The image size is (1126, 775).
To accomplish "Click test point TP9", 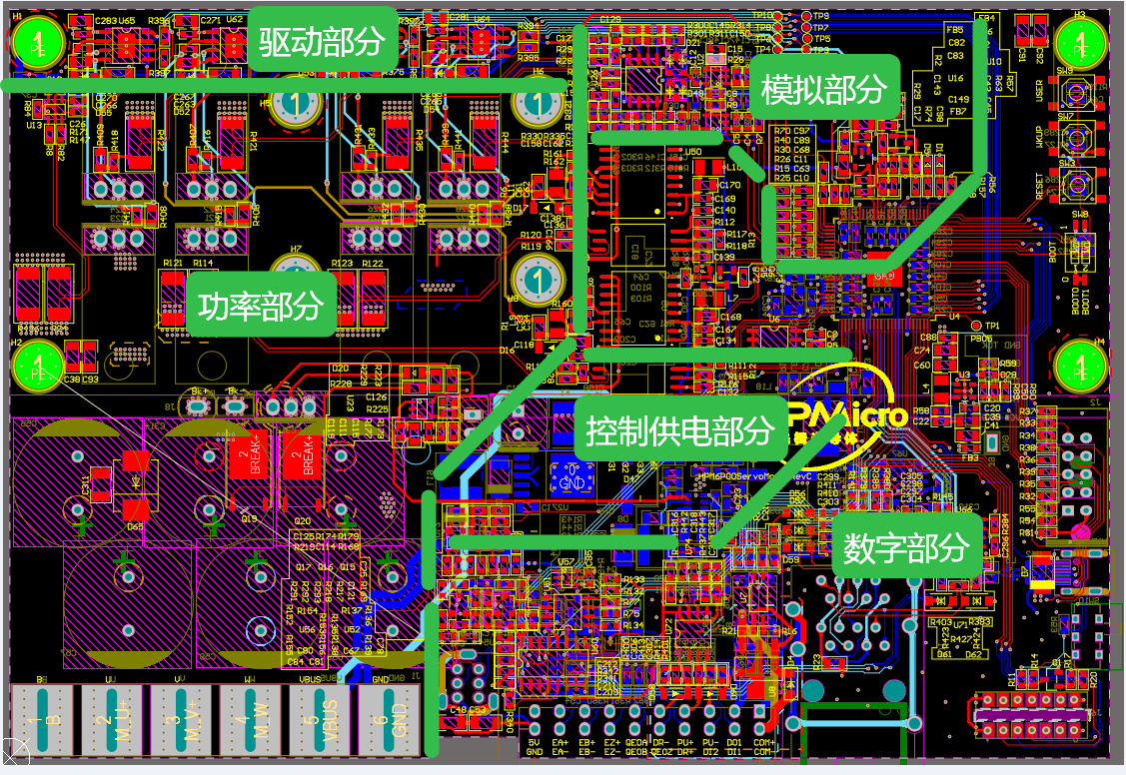I will pos(805,17).
